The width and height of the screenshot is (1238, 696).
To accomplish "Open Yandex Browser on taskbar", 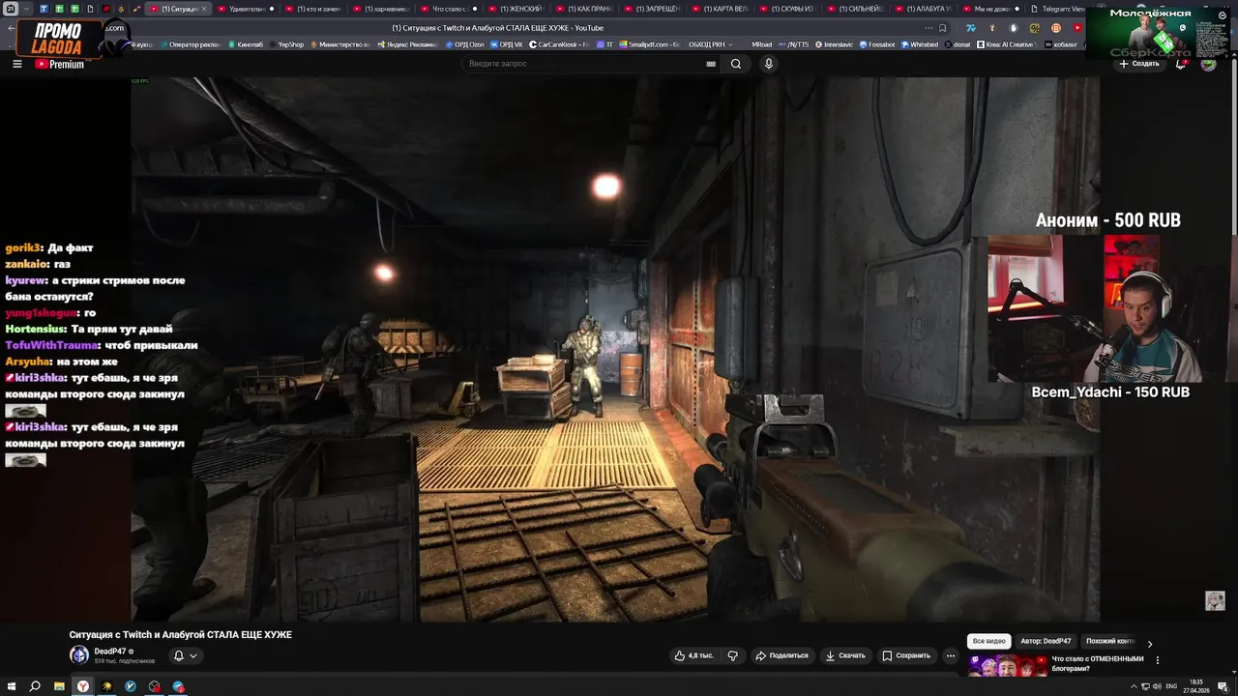I will [x=83, y=686].
